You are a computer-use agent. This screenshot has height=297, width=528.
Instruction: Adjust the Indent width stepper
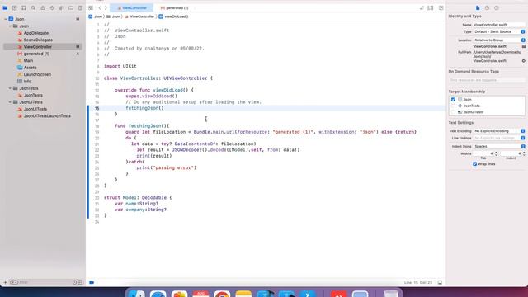(x=524, y=153)
